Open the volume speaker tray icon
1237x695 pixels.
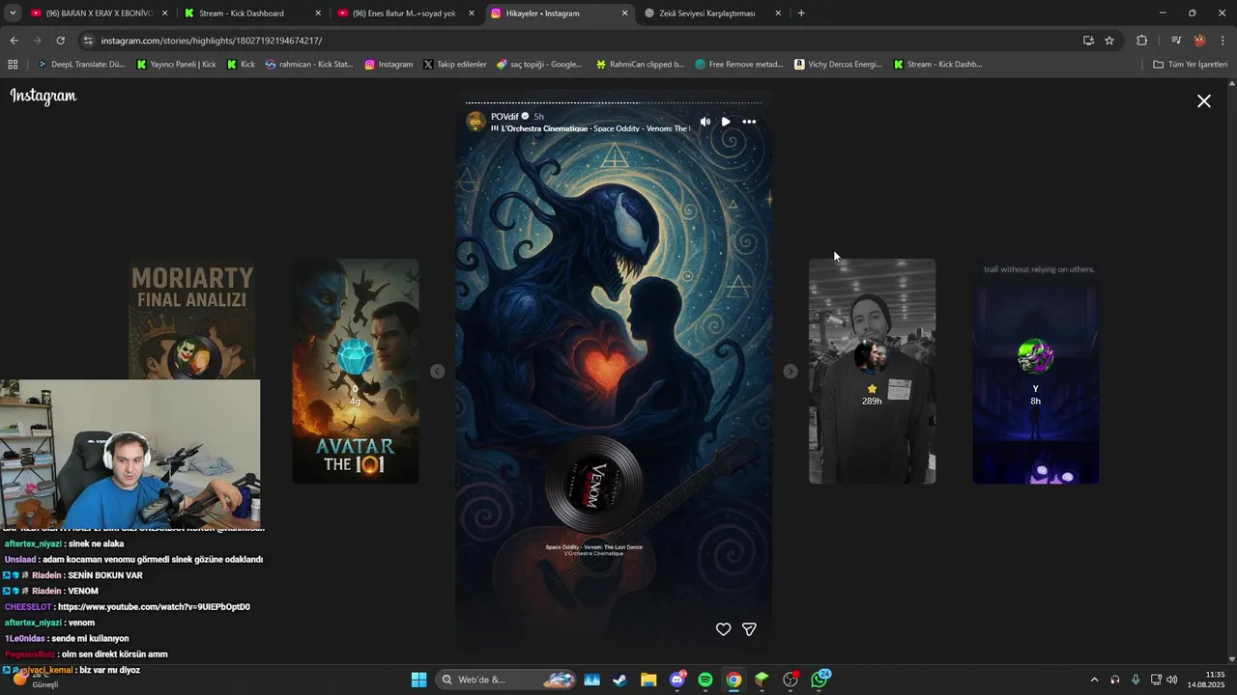(1172, 680)
